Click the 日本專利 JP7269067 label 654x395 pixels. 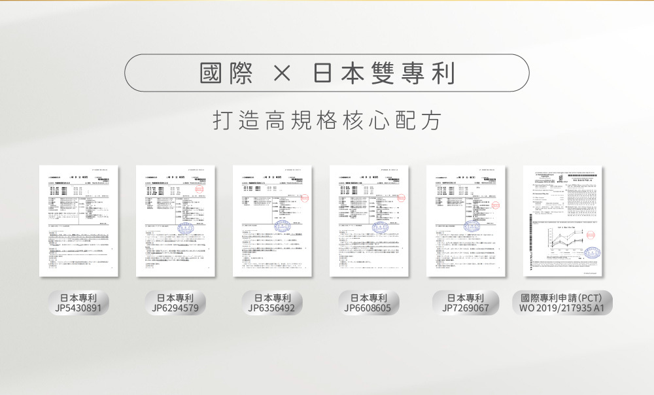coord(466,303)
